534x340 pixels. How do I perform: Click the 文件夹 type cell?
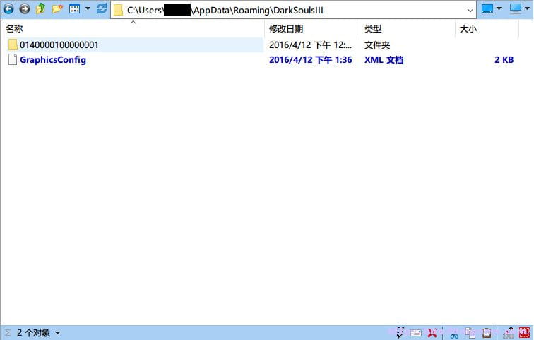pyautogui.click(x=377, y=45)
